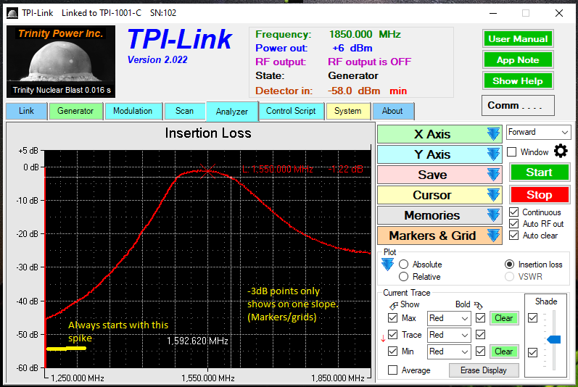
Task: Open the Window settings gear icon
Action: coord(561,151)
